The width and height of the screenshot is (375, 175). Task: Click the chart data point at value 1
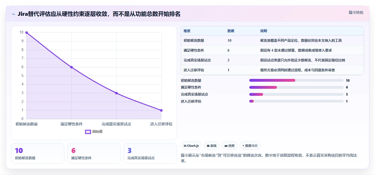(161, 110)
